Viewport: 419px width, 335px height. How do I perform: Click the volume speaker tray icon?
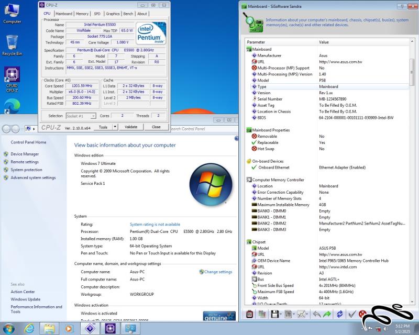click(x=386, y=329)
